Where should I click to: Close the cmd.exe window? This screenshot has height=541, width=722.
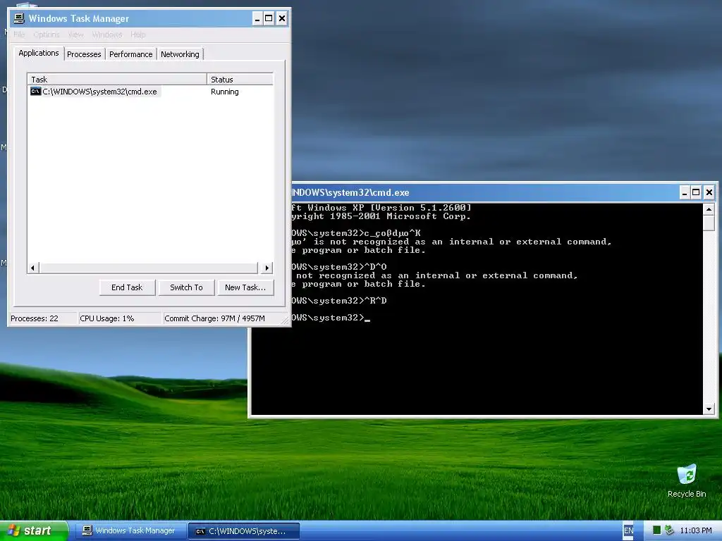click(709, 193)
